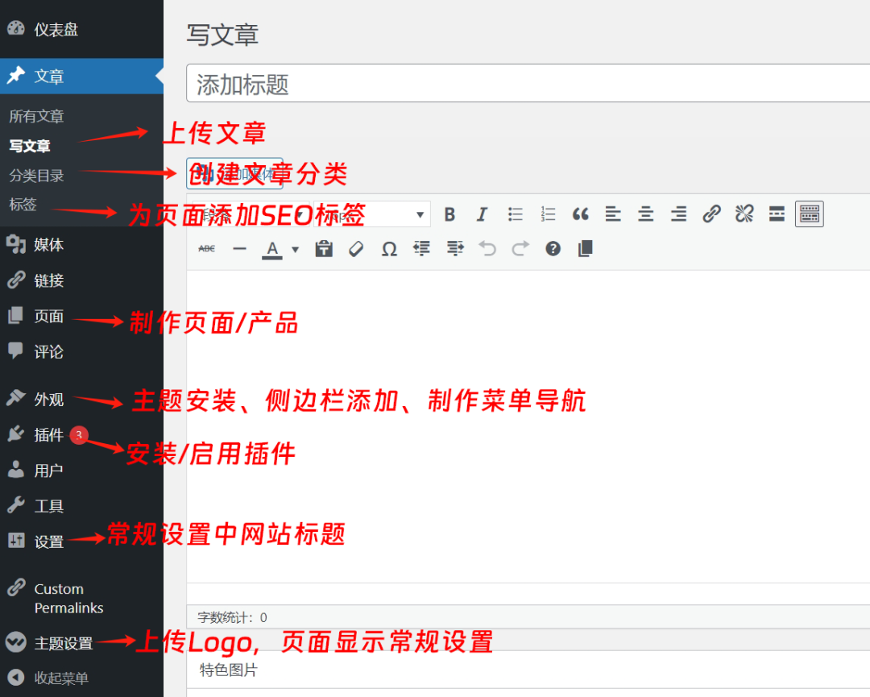Apply italic formatting
Viewport: 870px width, 697px height.
[x=482, y=214]
